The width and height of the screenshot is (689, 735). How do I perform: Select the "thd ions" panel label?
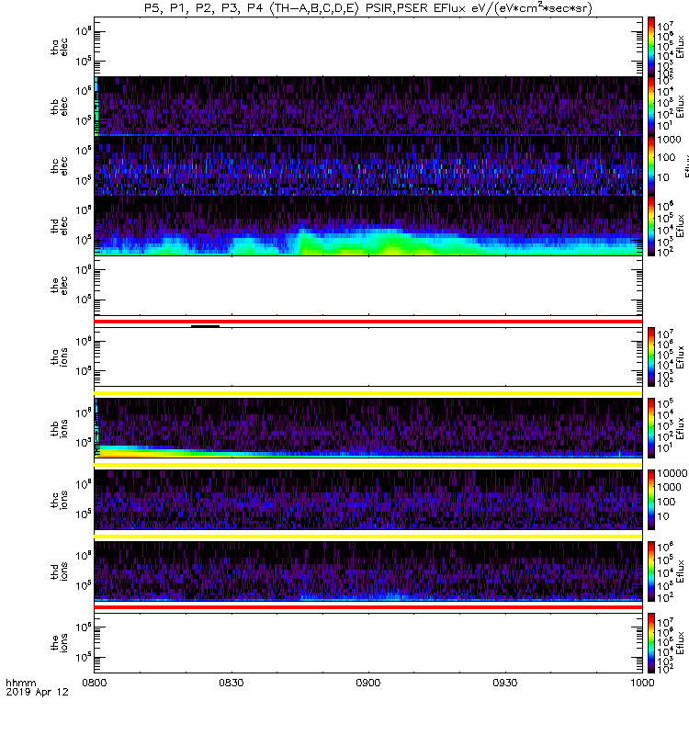point(60,571)
